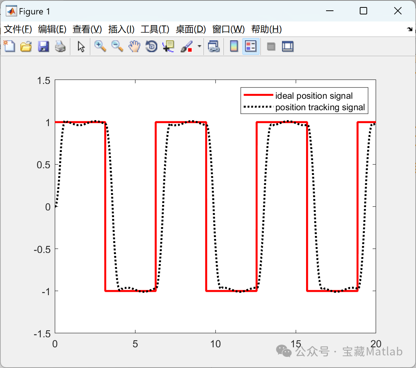Click the Link Plot icon
The image size is (416, 368).
(x=214, y=46)
